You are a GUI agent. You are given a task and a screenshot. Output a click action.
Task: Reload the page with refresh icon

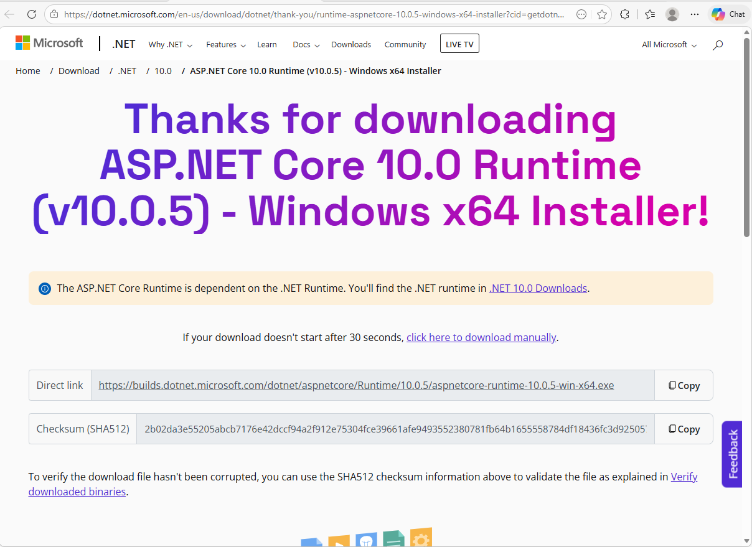32,14
